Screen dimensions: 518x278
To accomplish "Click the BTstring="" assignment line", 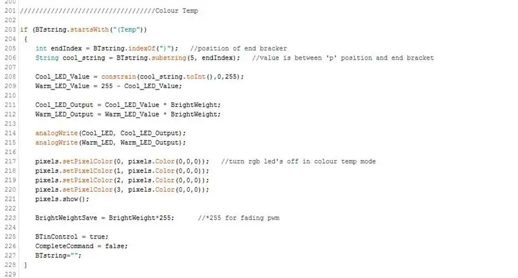I will tap(58, 256).
